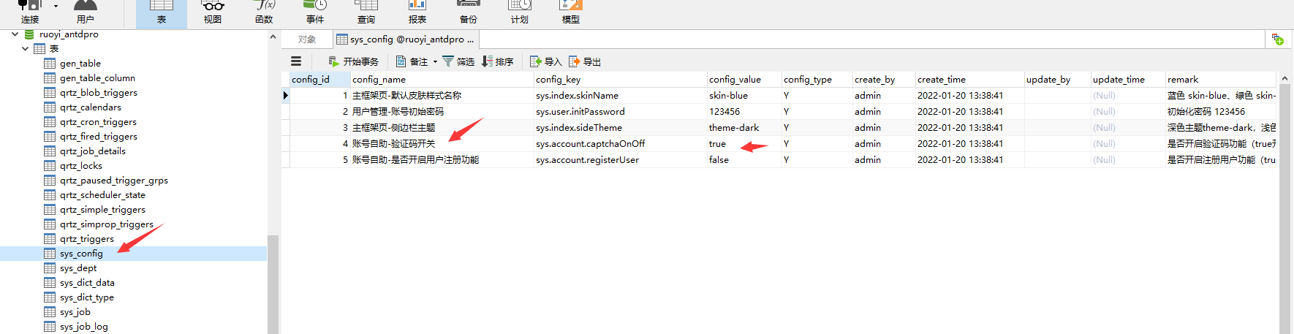
Task: Open the 连接 dropdown arrow
Action: tap(56, 7)
